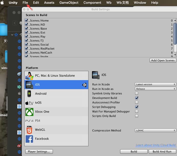Open the Unity application menu
Screen dimensions: 177x156
13,3
